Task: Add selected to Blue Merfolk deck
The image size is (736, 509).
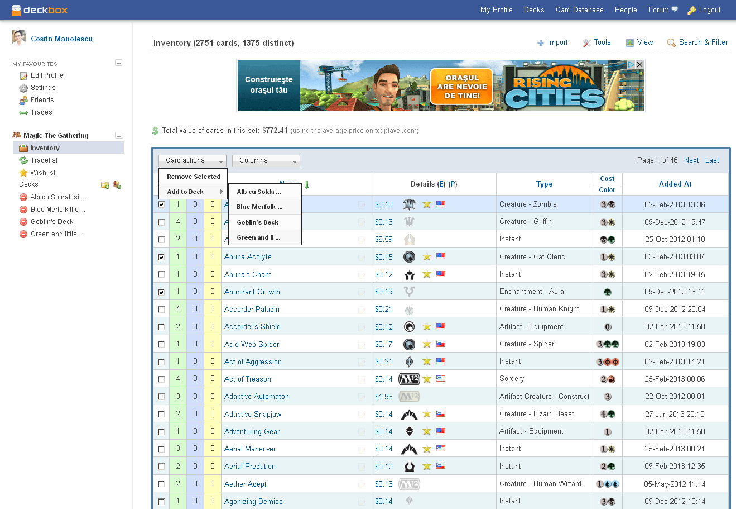Action: pos(265,207)
